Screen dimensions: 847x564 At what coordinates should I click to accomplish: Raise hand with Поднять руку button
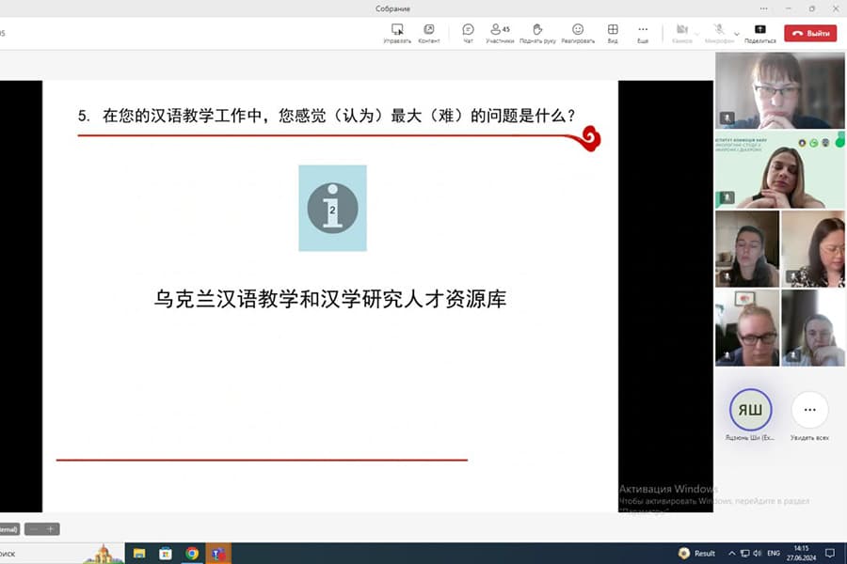537,33
